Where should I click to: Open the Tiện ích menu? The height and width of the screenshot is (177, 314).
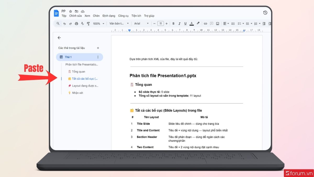click(x=136, y=16)
